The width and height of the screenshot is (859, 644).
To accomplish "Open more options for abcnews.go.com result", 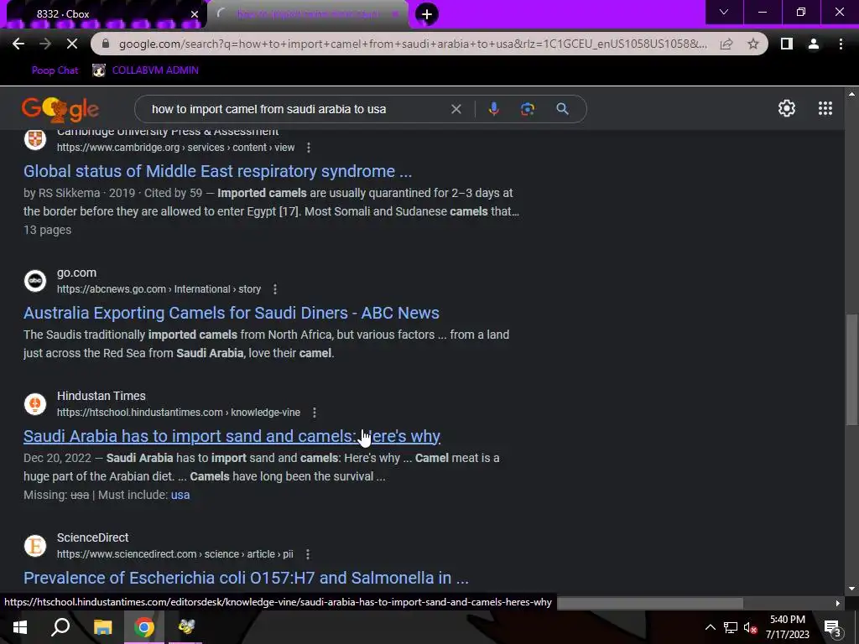I will point(275,289).
